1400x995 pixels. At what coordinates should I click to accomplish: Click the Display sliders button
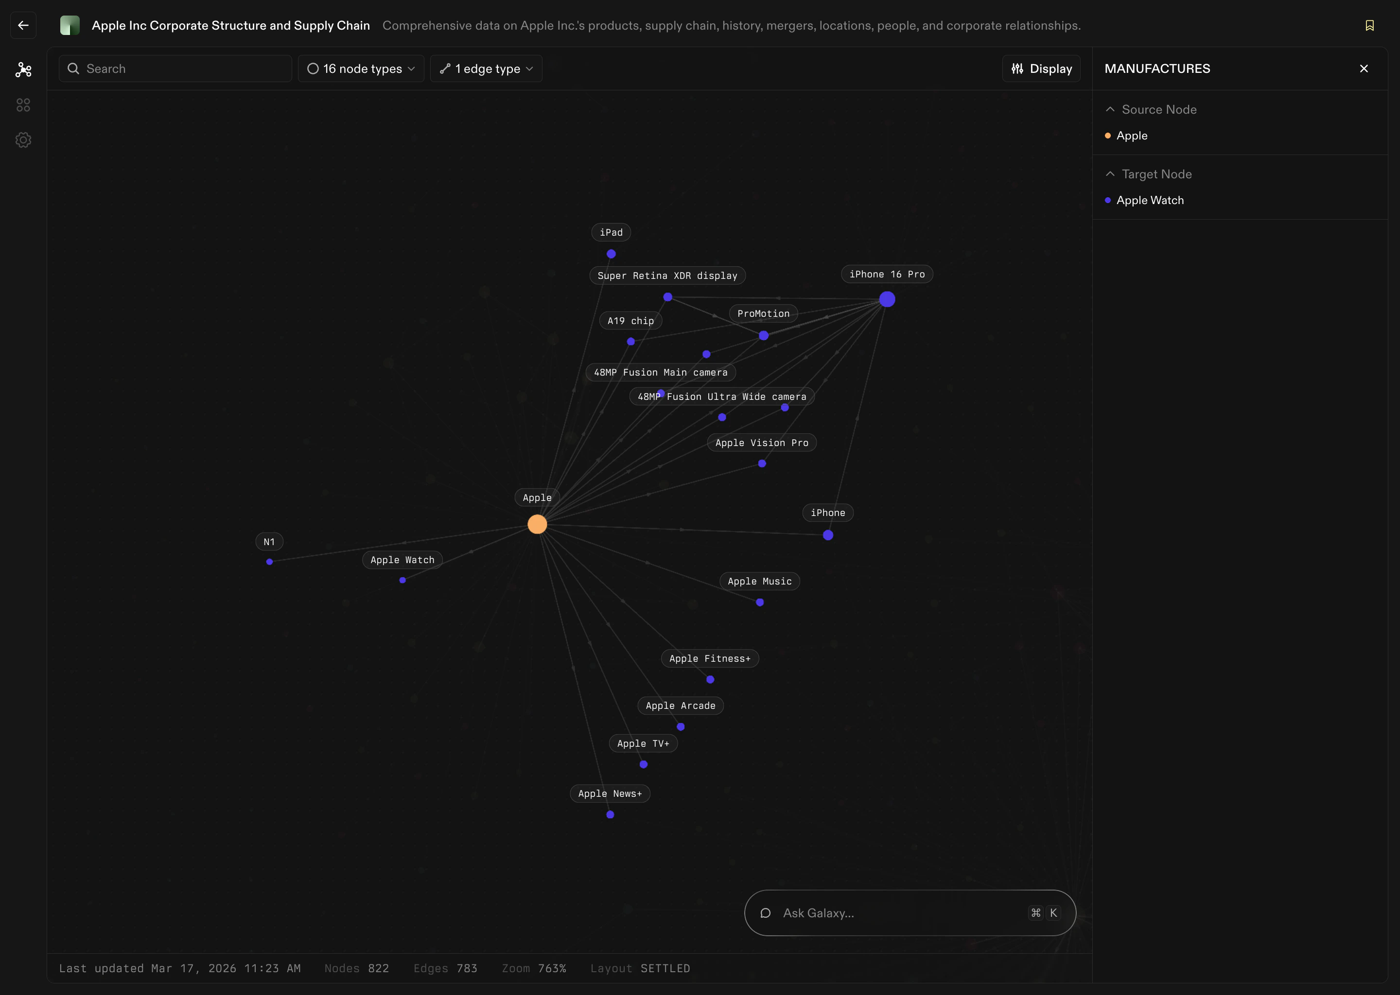(1041, 69)
